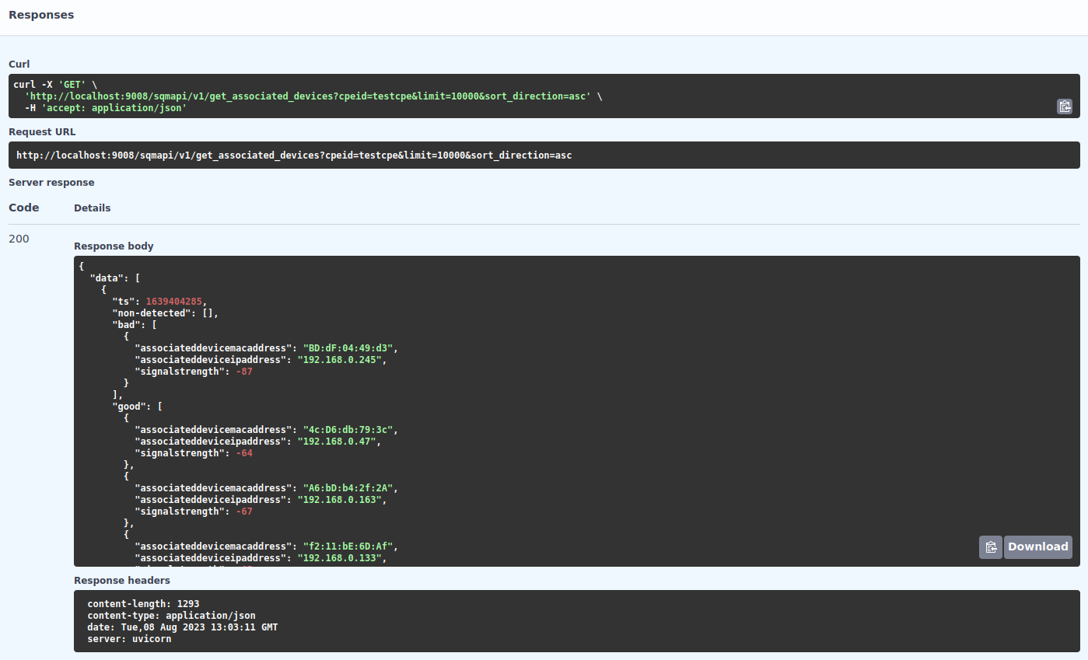Click the IP address 192.168.0.245

pos(339,360)
